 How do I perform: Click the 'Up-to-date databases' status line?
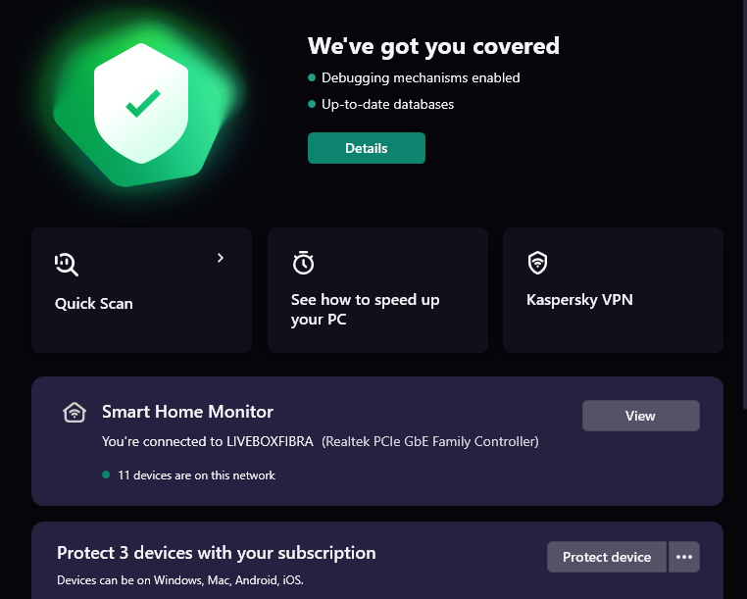[387, 104]
